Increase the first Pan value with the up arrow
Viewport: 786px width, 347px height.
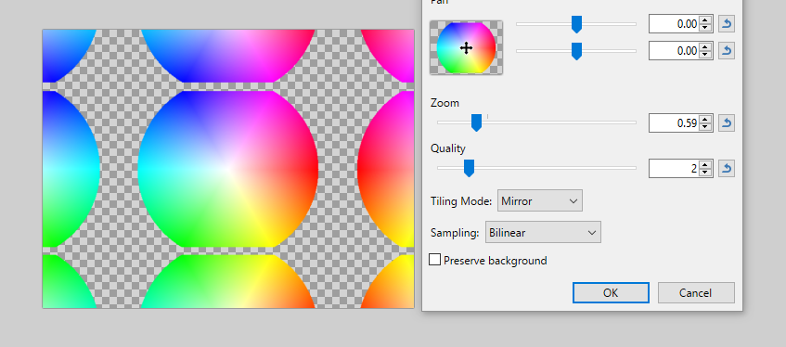pyautogui.click(x=705, y=20)
